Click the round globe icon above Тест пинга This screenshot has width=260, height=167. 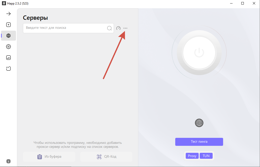coord(199,123)
